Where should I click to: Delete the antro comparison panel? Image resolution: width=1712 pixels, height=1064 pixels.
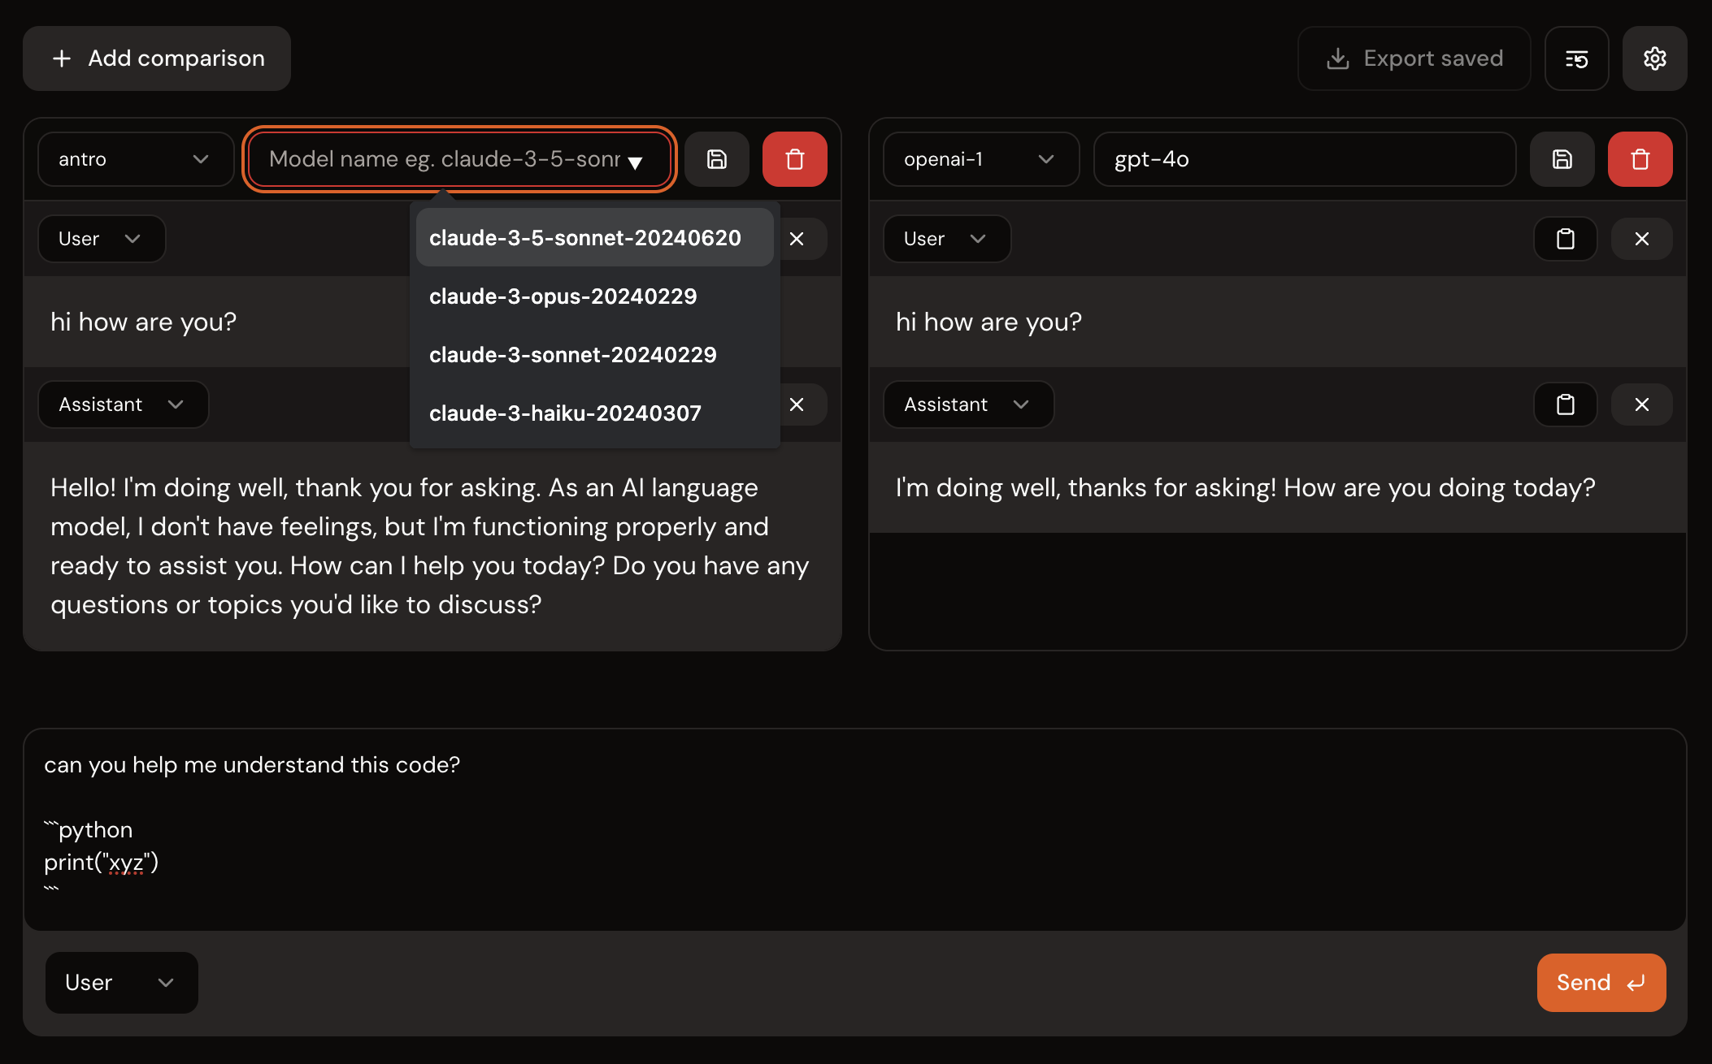794,159
